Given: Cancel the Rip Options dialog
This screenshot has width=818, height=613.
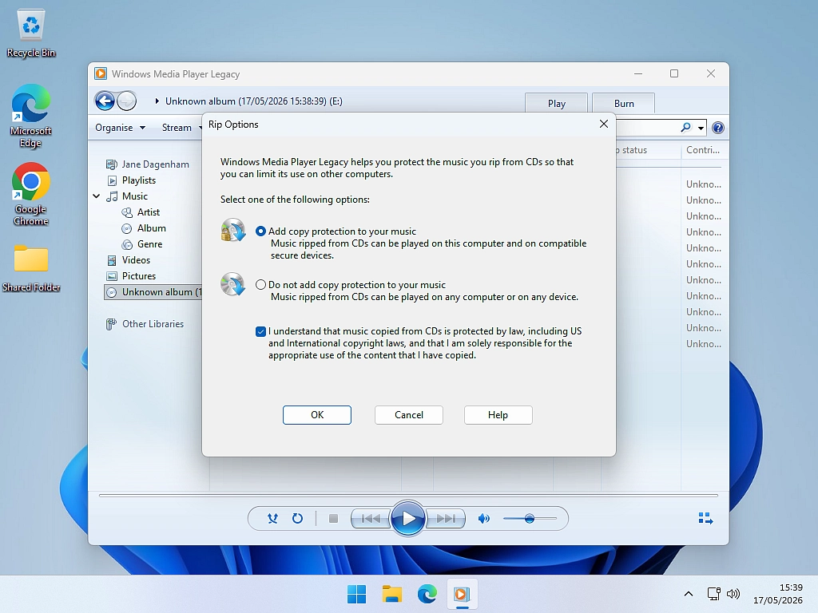Looking at the screenshot, I should [x=408, y=415].
